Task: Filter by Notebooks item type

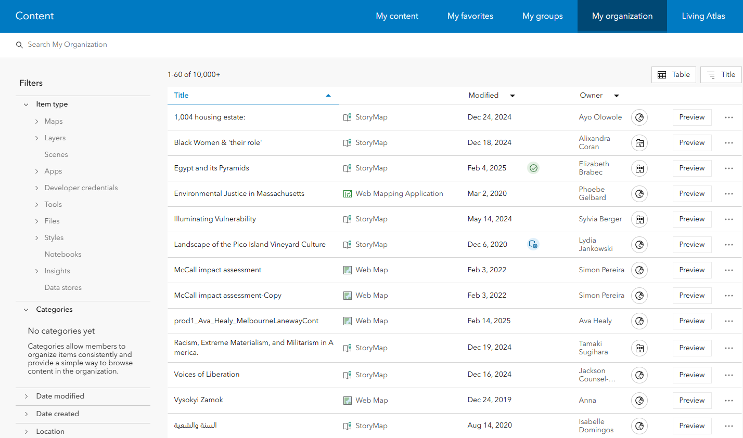Action: tap(63, 255)
